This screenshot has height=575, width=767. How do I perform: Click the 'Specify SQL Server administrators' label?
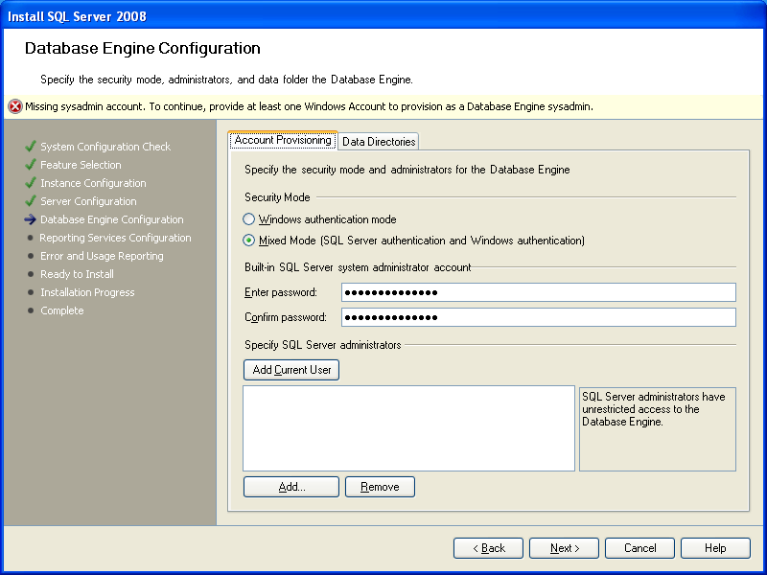click(323, 345)
